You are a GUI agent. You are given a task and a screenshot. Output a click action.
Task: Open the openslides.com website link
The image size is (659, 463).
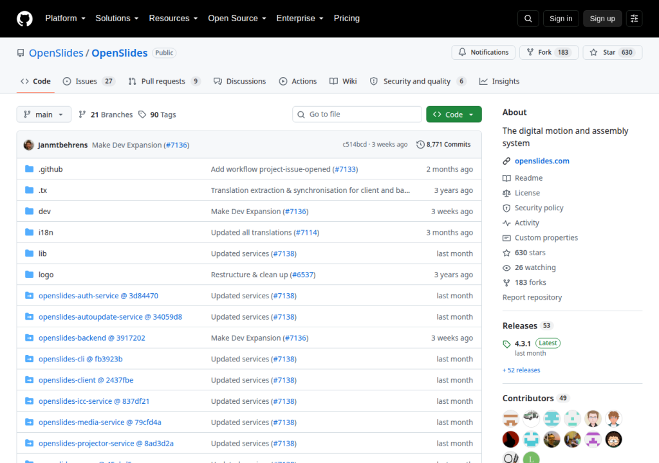pyautogui.click(x=542, y=161)
